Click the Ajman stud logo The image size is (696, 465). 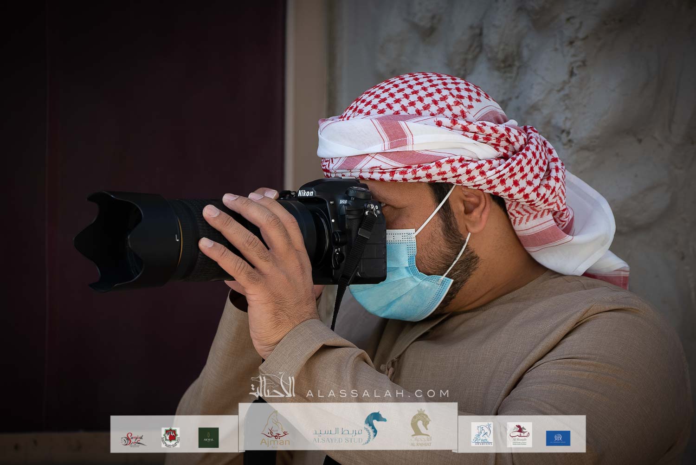(276, 430)
